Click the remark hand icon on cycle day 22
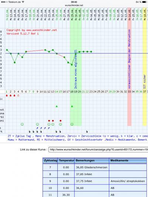This screenshot has height=197, width=148. tap(87, 132)
